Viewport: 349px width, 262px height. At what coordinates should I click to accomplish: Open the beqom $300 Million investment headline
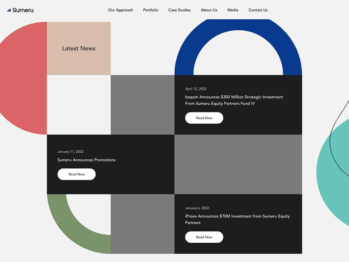coord(234,100)
